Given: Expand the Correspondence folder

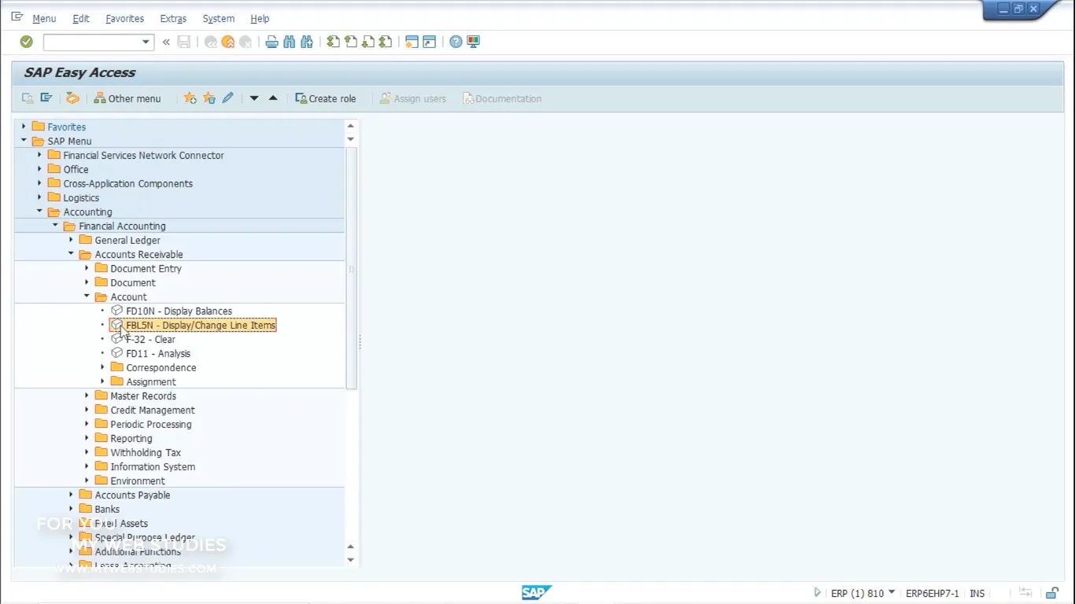Looking at the screenshot, I should tap(102, 367).
